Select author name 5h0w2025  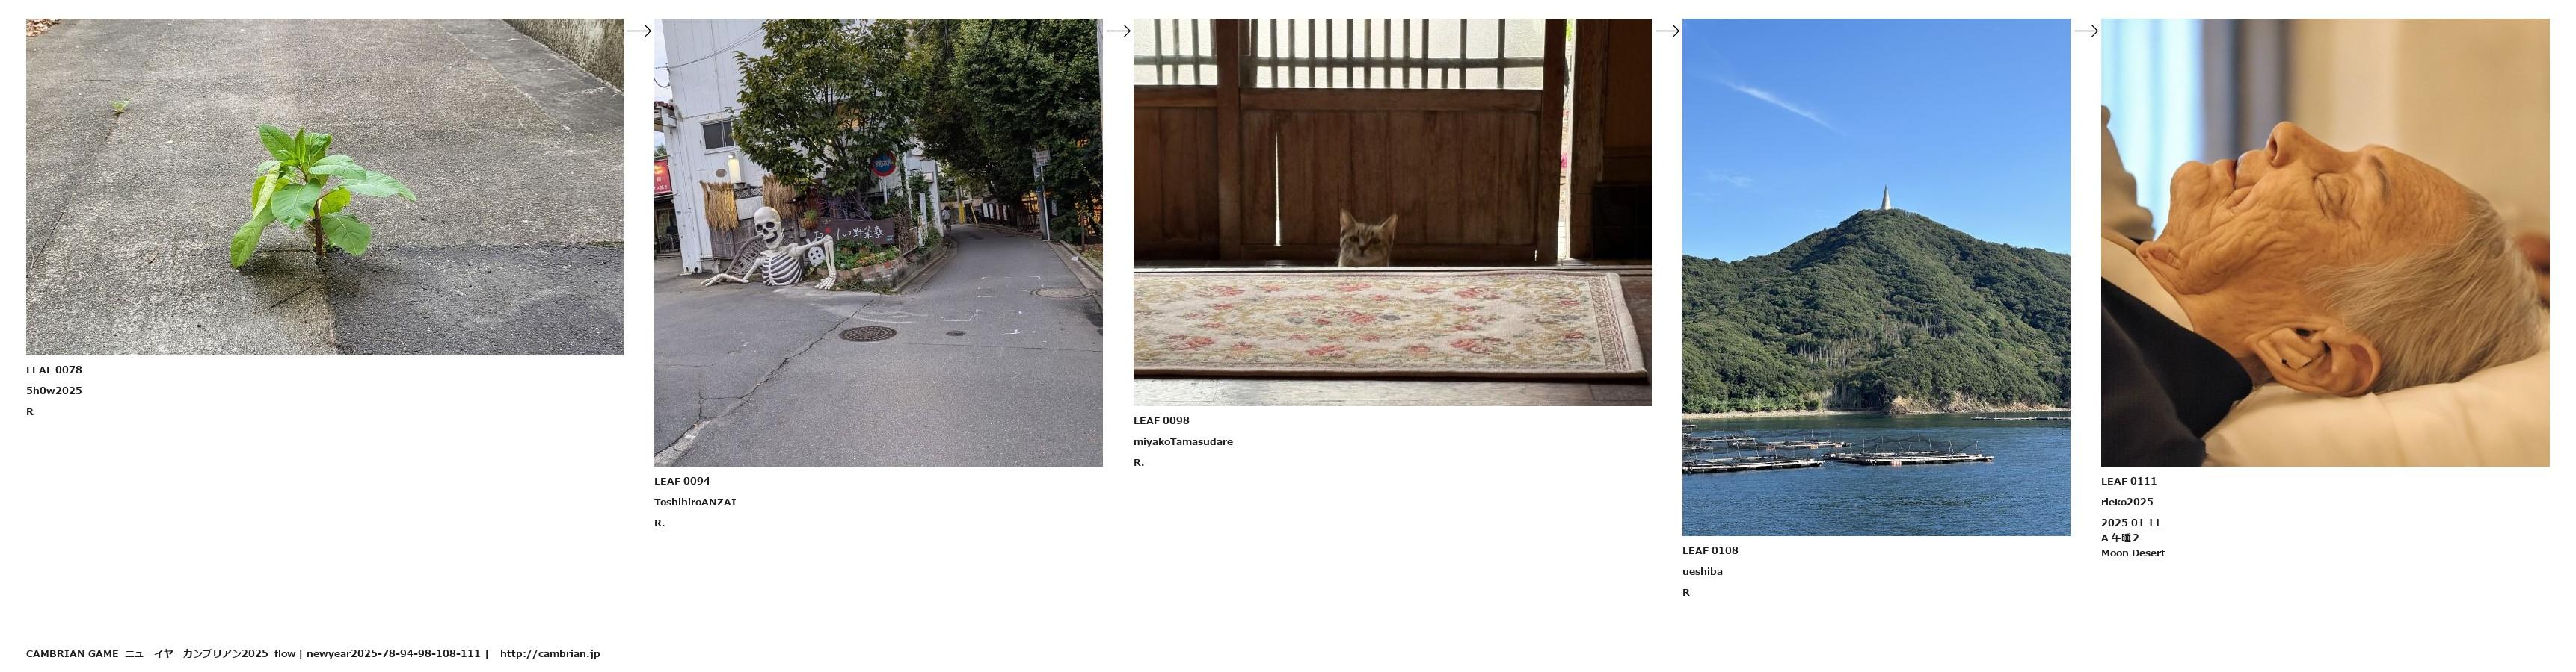coord(54,391)
